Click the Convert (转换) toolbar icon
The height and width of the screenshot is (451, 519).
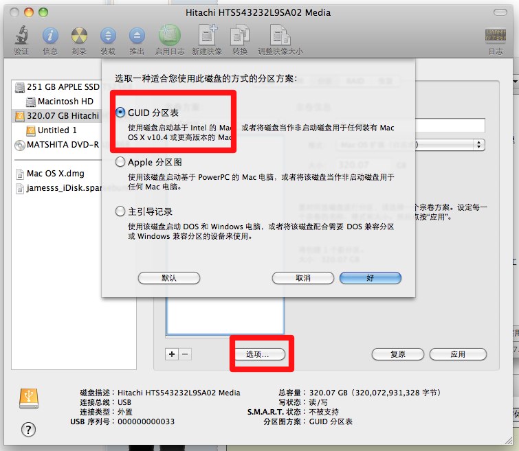(x=240, y=35)
